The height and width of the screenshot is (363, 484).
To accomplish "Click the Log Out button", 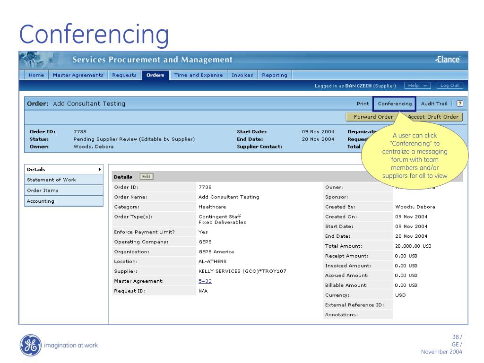I will pyautogui.click(x=449, y=86).
